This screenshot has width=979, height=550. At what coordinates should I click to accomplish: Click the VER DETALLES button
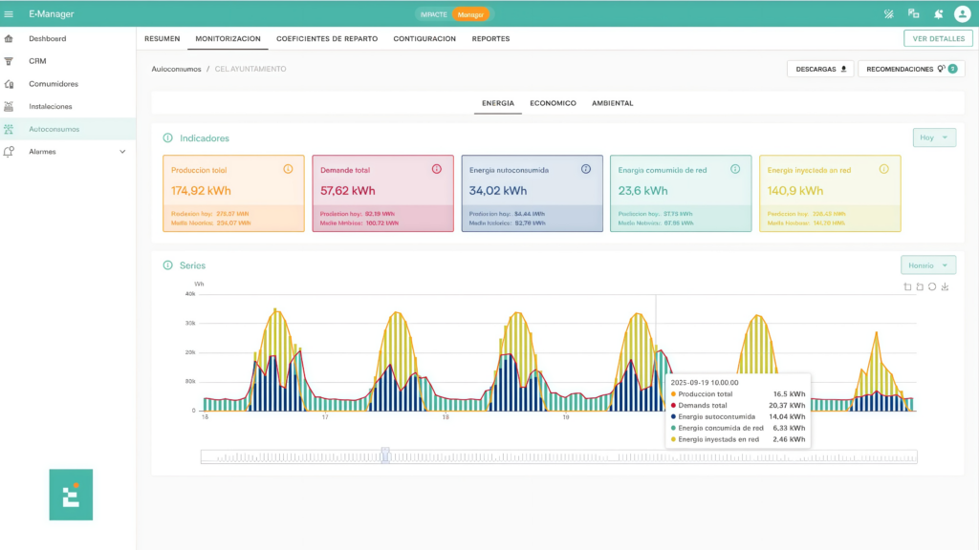(x=938, y=38)
